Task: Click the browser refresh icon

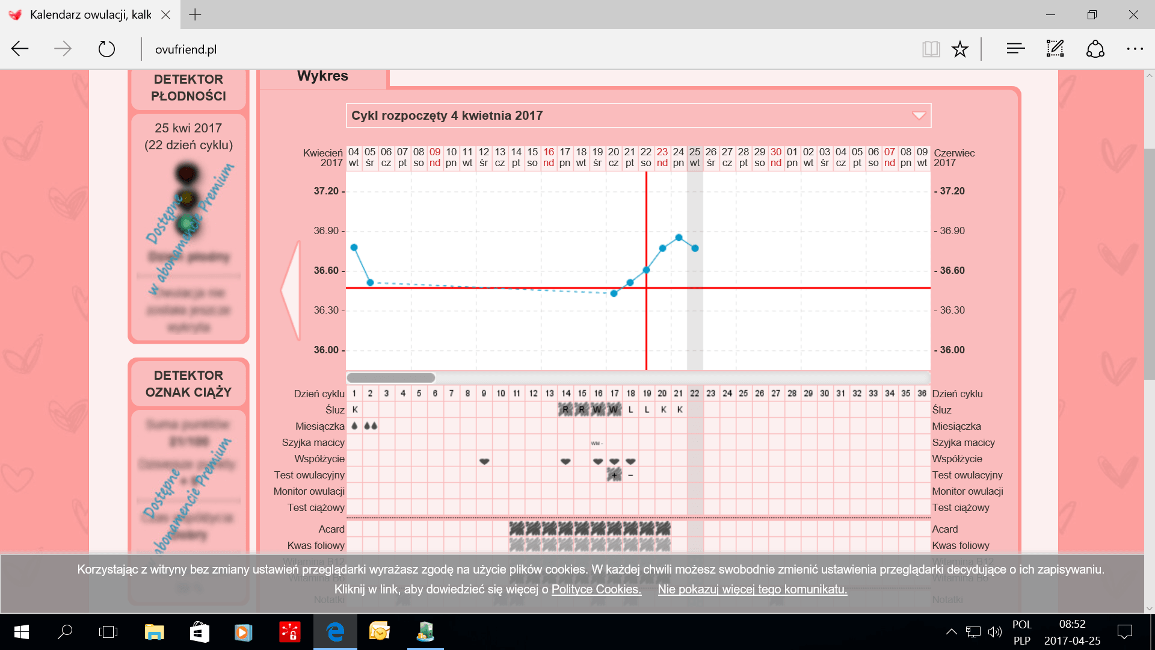Action: (x=106, y=49)
